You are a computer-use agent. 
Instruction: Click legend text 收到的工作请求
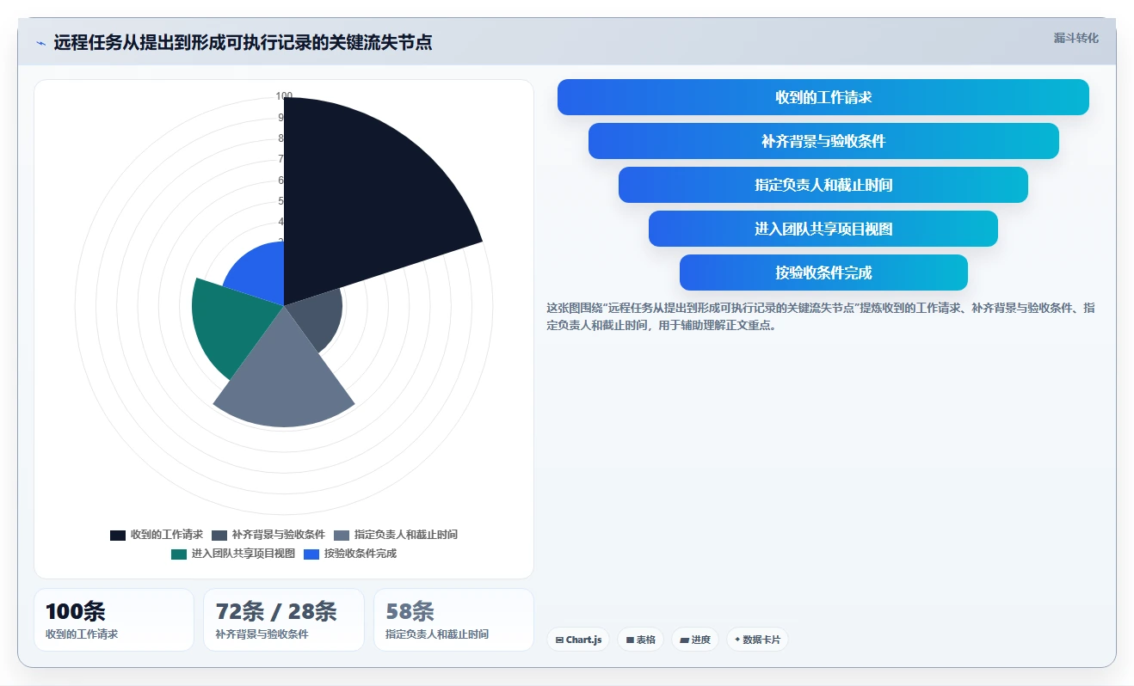(167, 535)
